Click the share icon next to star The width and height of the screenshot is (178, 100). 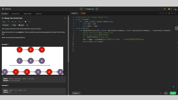click(29, 22)
